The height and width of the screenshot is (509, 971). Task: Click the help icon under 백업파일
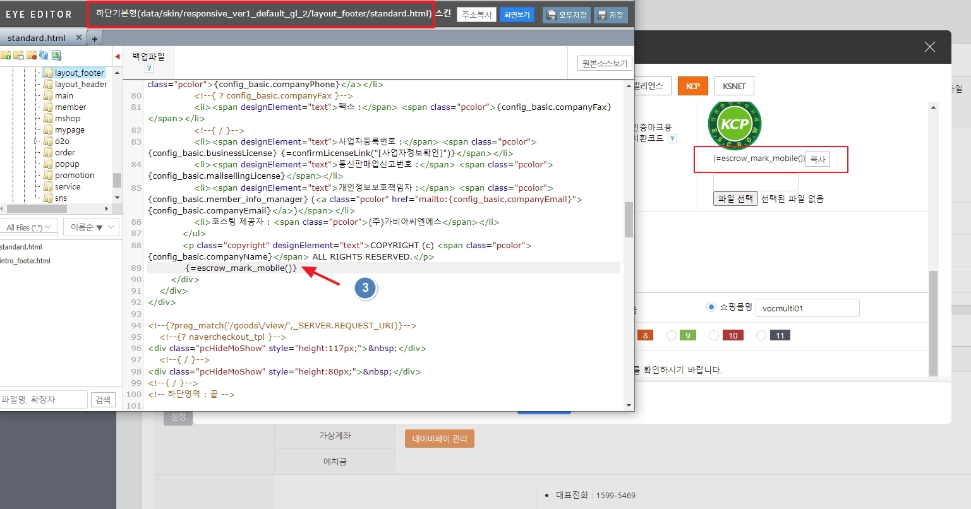149,68
